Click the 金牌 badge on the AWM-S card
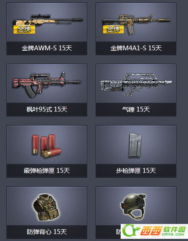The image size is (188, 241). pyautogui.click(x=24, y=29)
